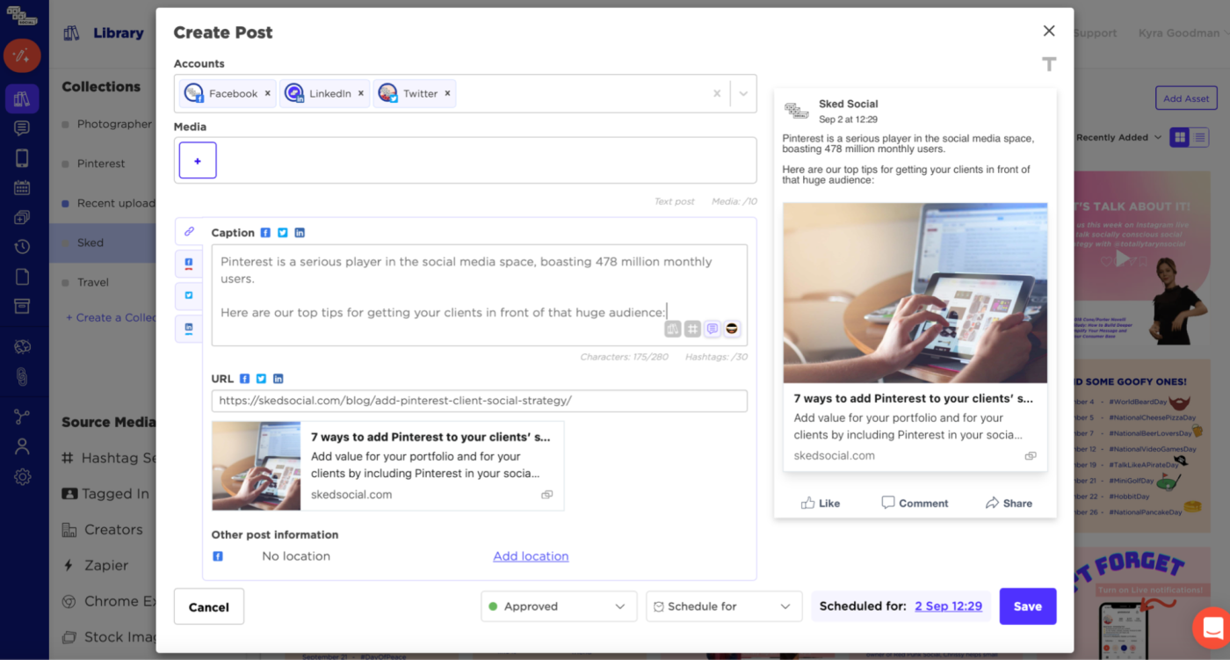The image size is (1230, 660).
Task: Open the mobile phone icon in sidebar
Action: pos(22,158)
